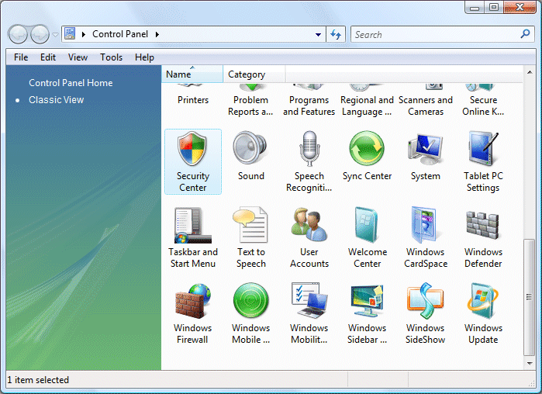This screenshot has height=394, width=542.
Task: Open the Edit menu
Action: click(x=48, y=57)
